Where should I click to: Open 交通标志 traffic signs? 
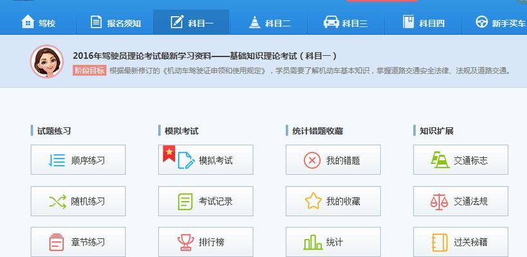461,160
